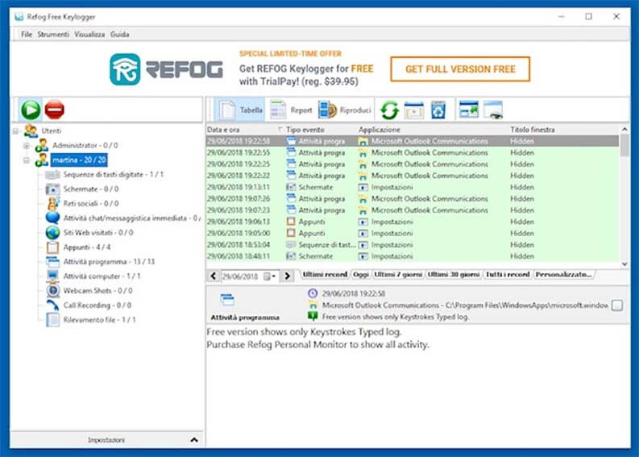Image resolution: width=639 pixels, height=457 pixels.
Task: Open the File menu
Action: [27, 34]
